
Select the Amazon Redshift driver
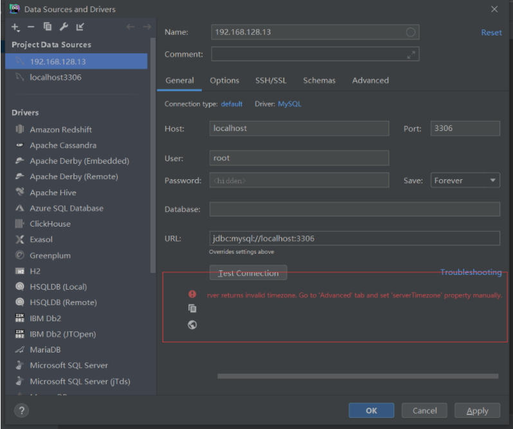pyautogui.click(x=61, y=129)
